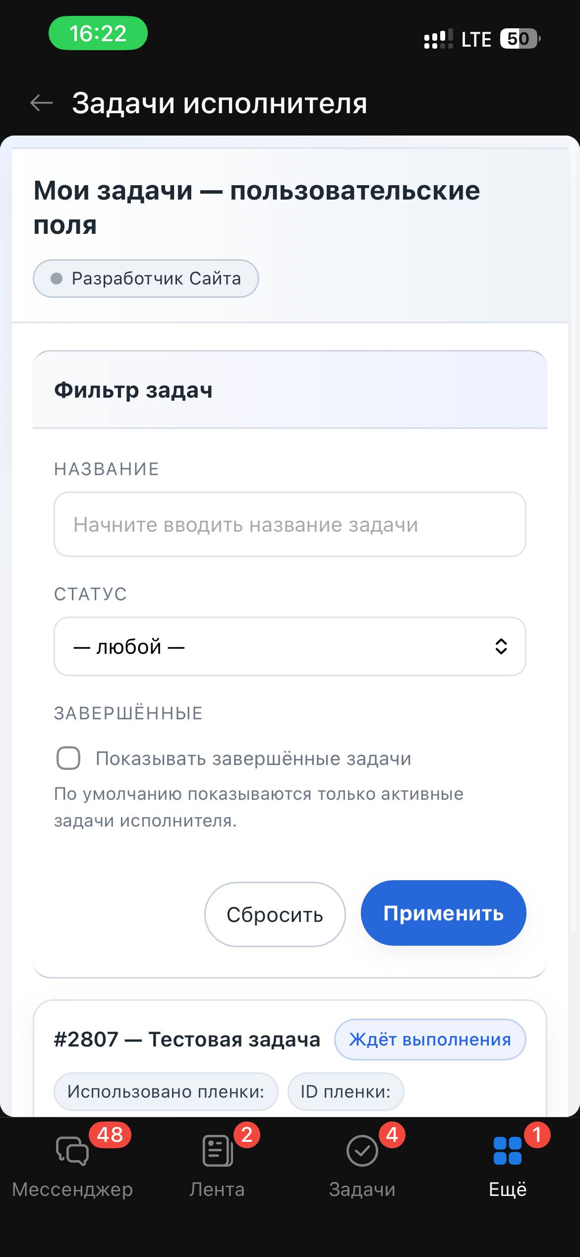Open the Messenger chat icon
Viewport: 580px width, 1257px height.
click(72, 1151)
